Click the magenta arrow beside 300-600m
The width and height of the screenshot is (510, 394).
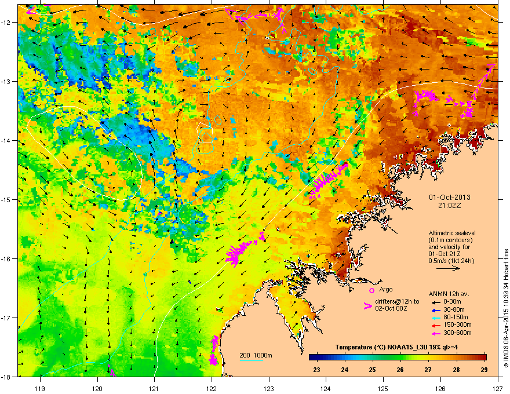[x=436, y=333]
